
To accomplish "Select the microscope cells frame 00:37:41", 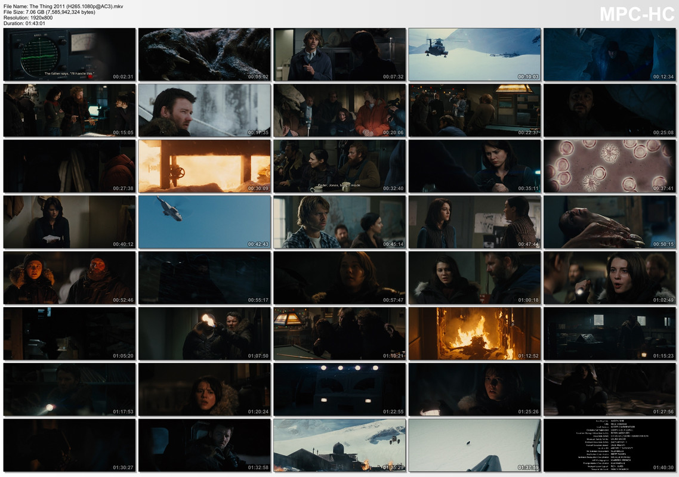I will point(610,166).
